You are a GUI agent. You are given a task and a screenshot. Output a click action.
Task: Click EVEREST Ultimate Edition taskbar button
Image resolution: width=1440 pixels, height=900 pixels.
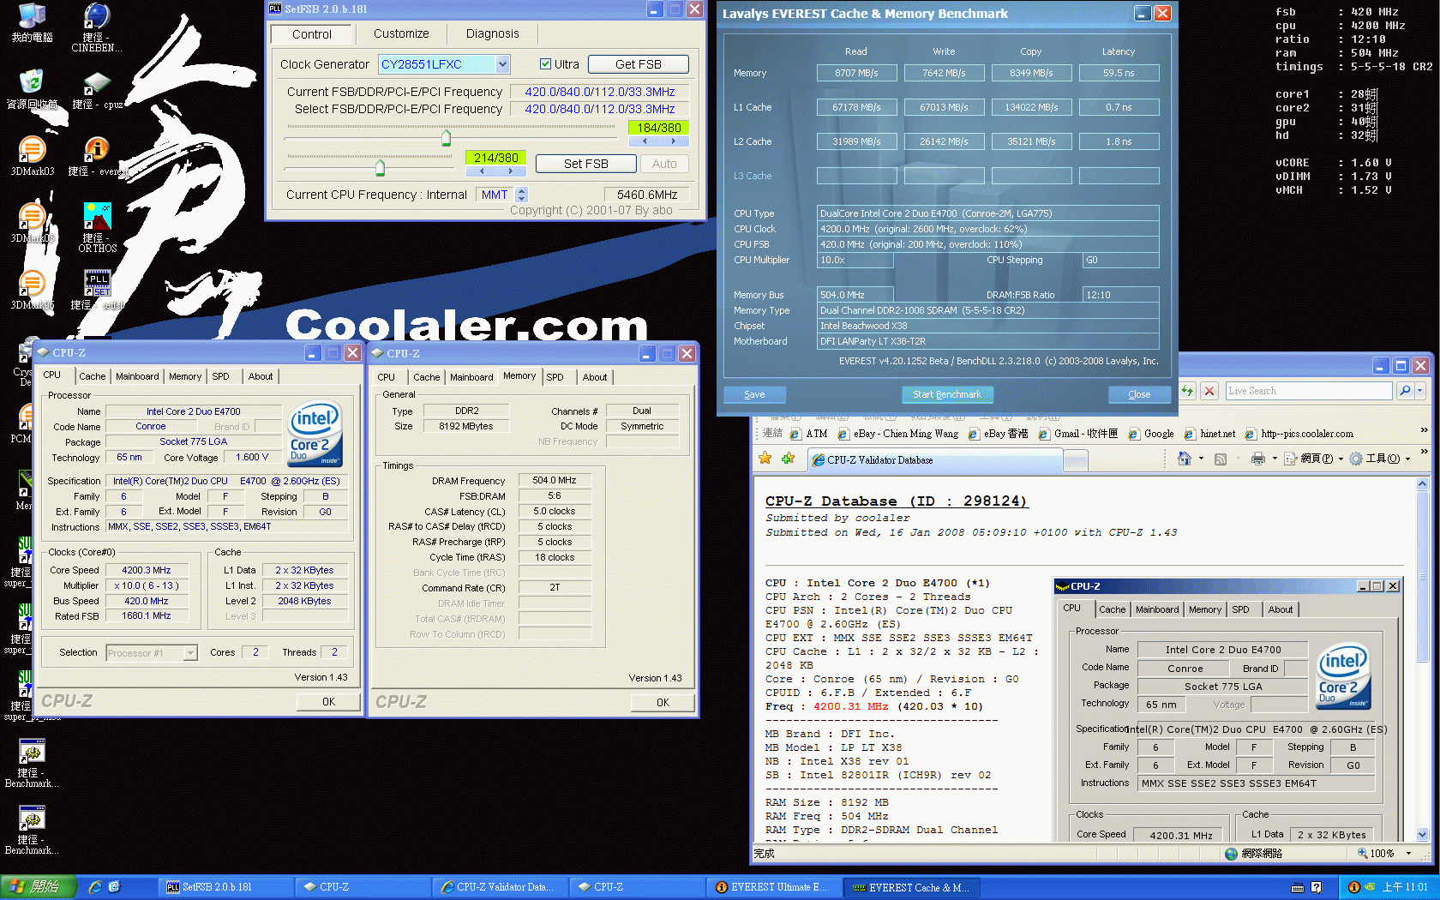(773, 887)
